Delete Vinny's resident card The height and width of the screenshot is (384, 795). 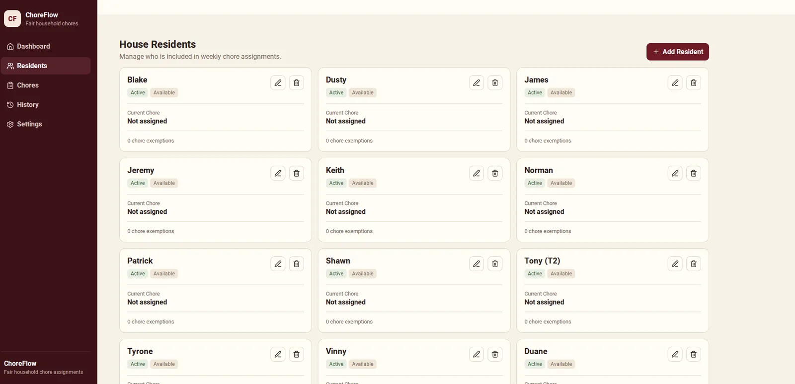pos(495,354)
